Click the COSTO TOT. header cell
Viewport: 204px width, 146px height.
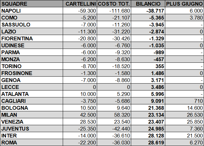click(114, 4)
